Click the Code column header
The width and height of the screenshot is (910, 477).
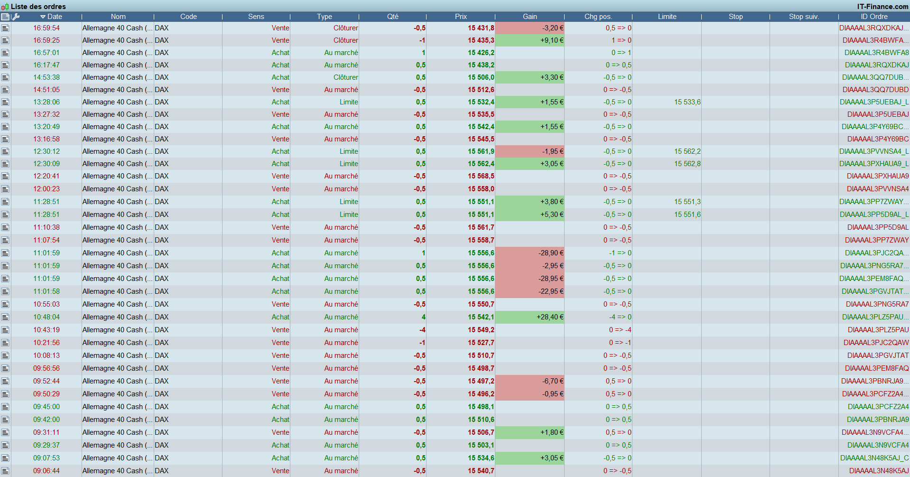pos(188,17)
